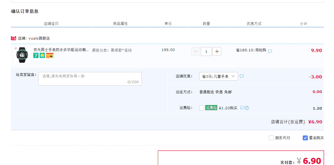This screenshot has width=334, height=165.
Task: Click the quantity input field showing 1
Action: pos(206,51)
